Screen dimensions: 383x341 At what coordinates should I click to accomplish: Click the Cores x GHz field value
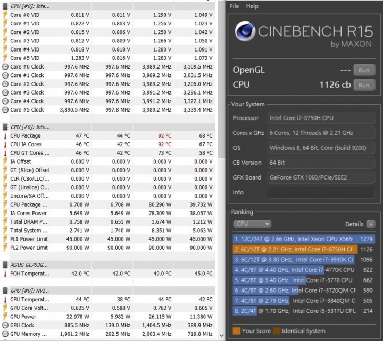321,133
